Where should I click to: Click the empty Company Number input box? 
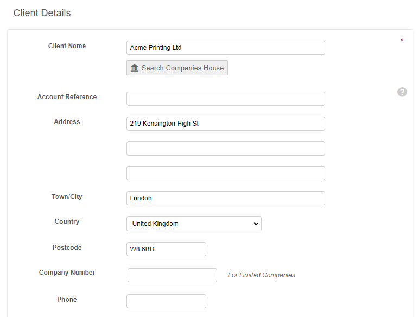172,275
